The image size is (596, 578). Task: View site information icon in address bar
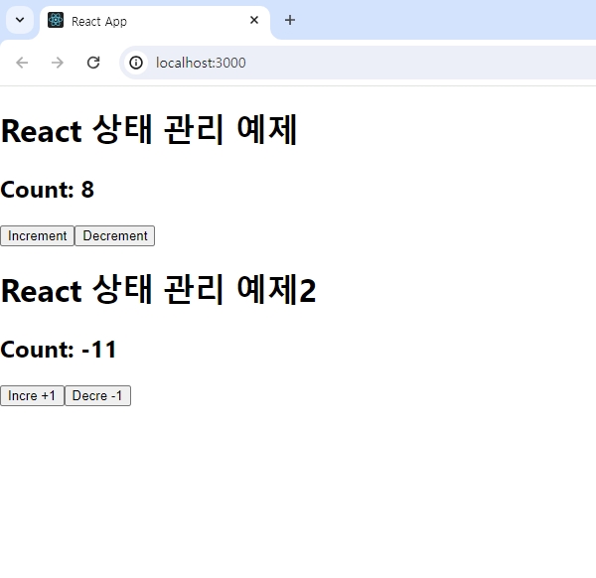[136, 63]
